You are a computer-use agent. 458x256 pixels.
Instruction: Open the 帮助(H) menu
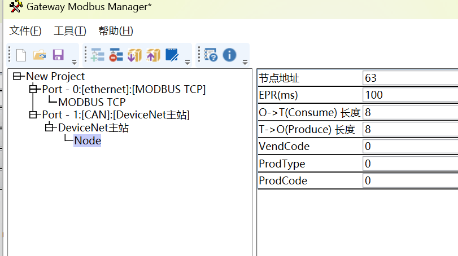[116, 31]
